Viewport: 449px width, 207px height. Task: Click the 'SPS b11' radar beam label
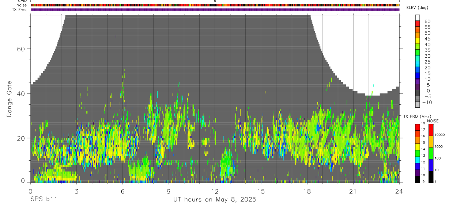[x=44, y=200]
